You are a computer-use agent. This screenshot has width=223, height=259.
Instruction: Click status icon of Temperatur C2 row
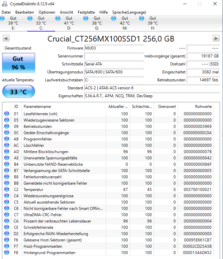[7, 189]
